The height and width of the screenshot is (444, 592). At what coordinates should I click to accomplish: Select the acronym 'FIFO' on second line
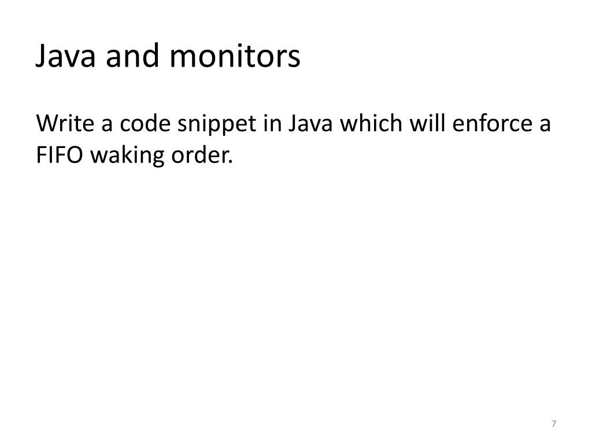60,155
